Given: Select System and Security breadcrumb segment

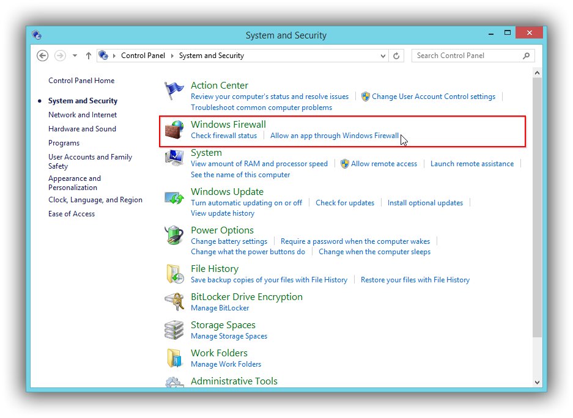Looking at the screenshot, I should click(211, 56).
